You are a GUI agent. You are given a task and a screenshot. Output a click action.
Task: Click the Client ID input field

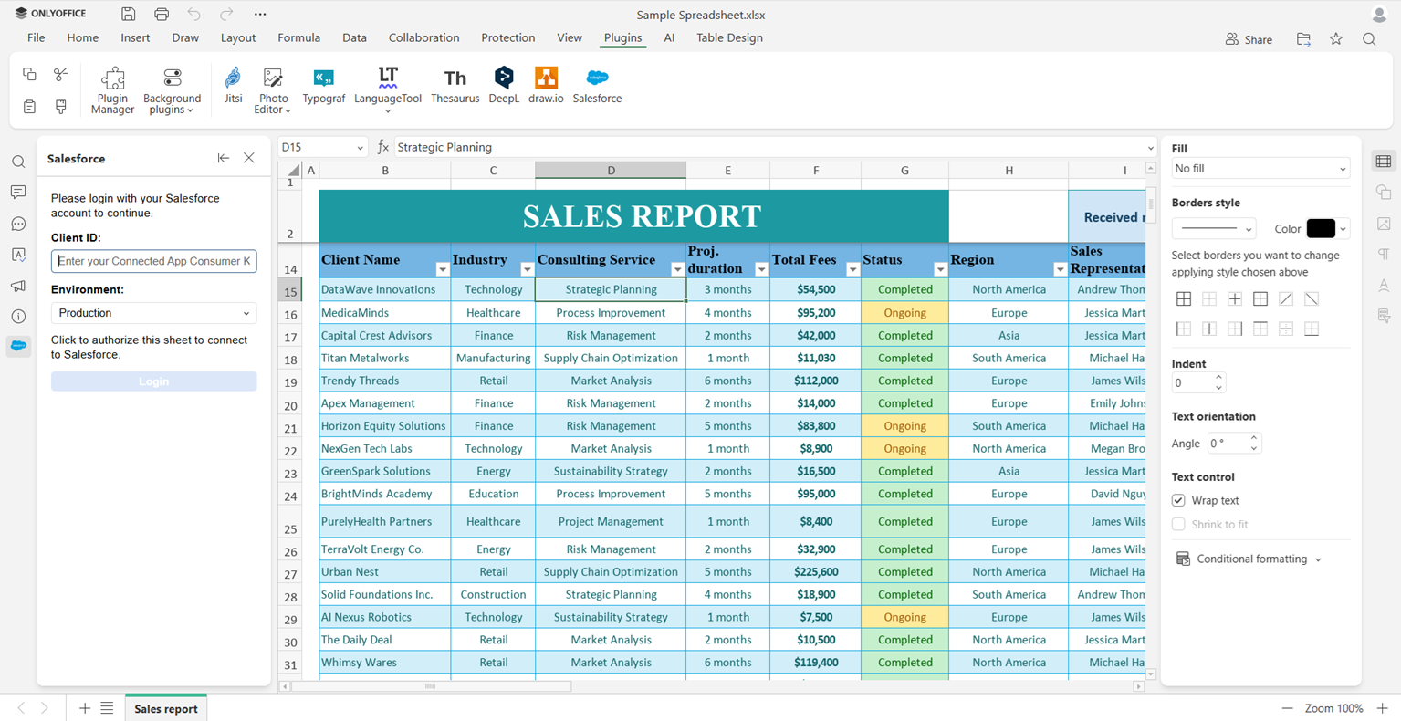(x=153, y=261)
